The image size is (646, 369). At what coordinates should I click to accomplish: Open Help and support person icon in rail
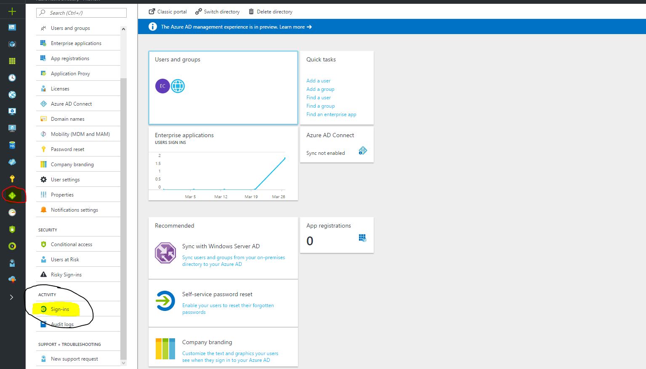[x=12, y=263]
